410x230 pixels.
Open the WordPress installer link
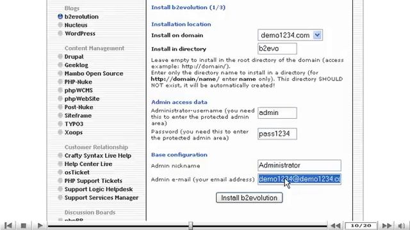80,33
